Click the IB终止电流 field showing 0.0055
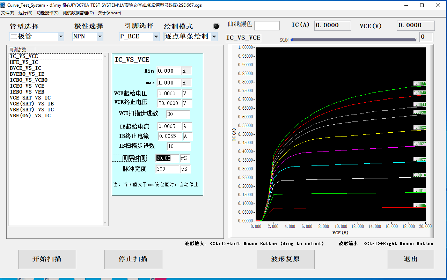This screenshot has width=447, height=280. tap(170, 136)
